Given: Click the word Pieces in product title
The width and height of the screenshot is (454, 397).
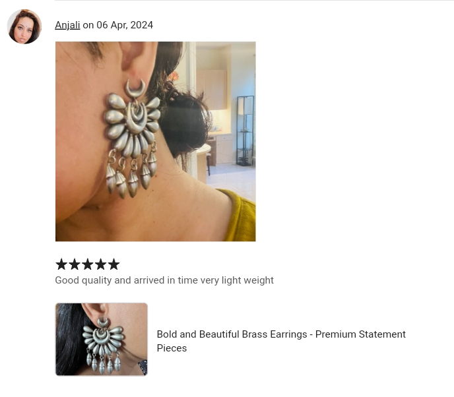Looking at the screenshot, I should 172,348.
